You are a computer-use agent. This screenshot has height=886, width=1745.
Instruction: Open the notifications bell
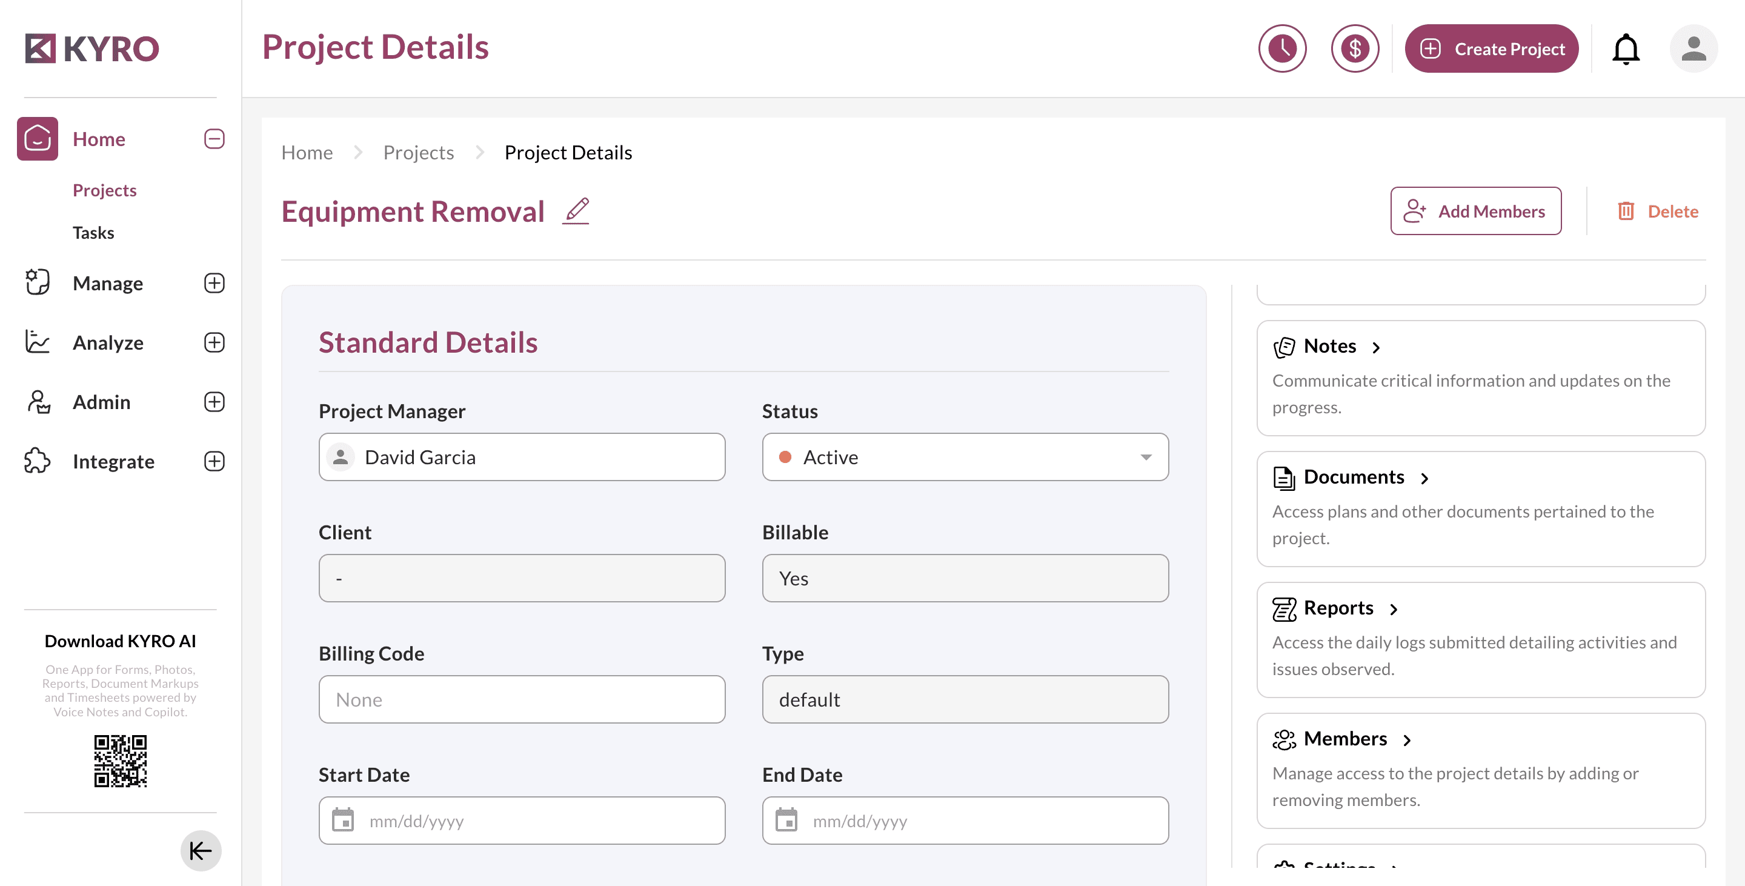(1625, 48)
